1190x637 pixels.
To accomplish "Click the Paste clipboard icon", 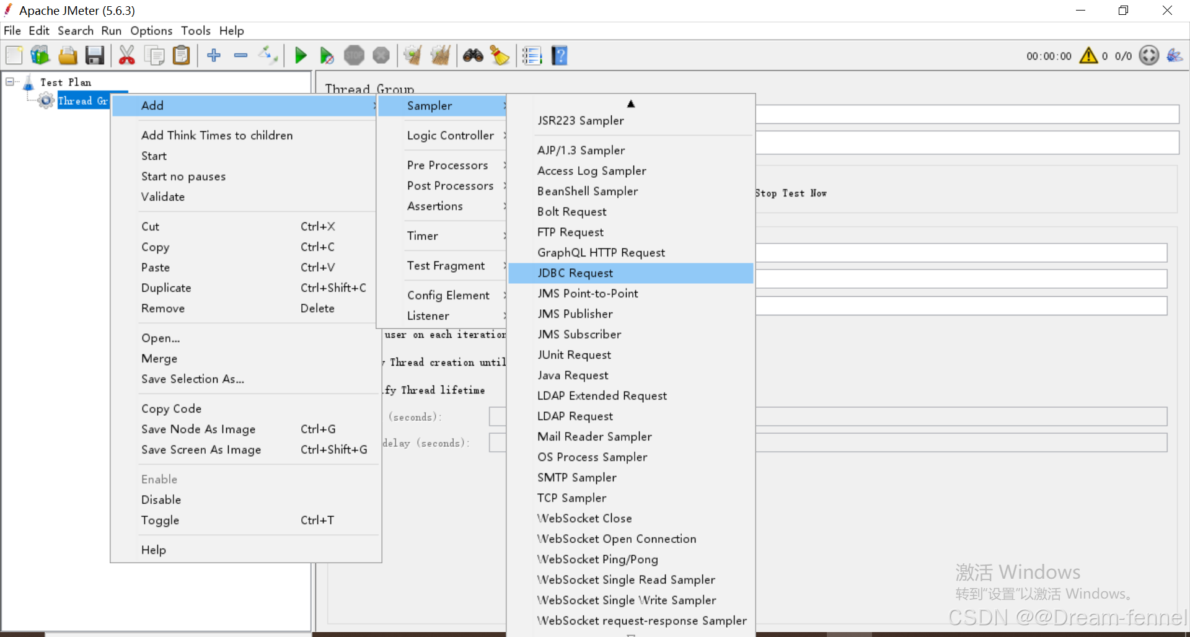I will point(181,56).
